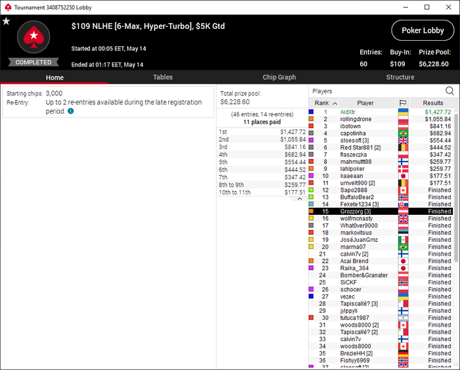Switch to the Tables tab
Screen dimensions: 460x370
tap(162, 77)
